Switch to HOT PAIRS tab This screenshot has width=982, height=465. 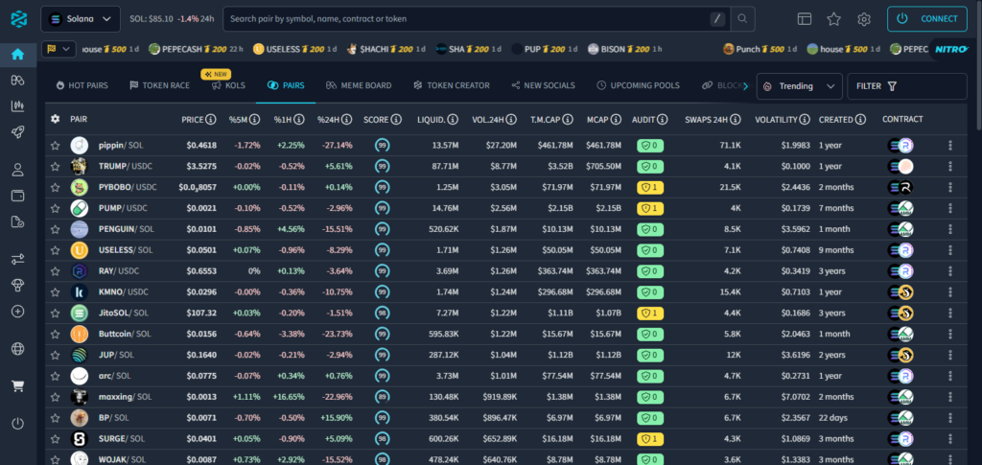(x=82, y=85)
